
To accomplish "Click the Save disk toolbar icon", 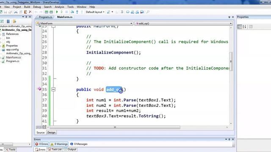I will click(6, 12).
